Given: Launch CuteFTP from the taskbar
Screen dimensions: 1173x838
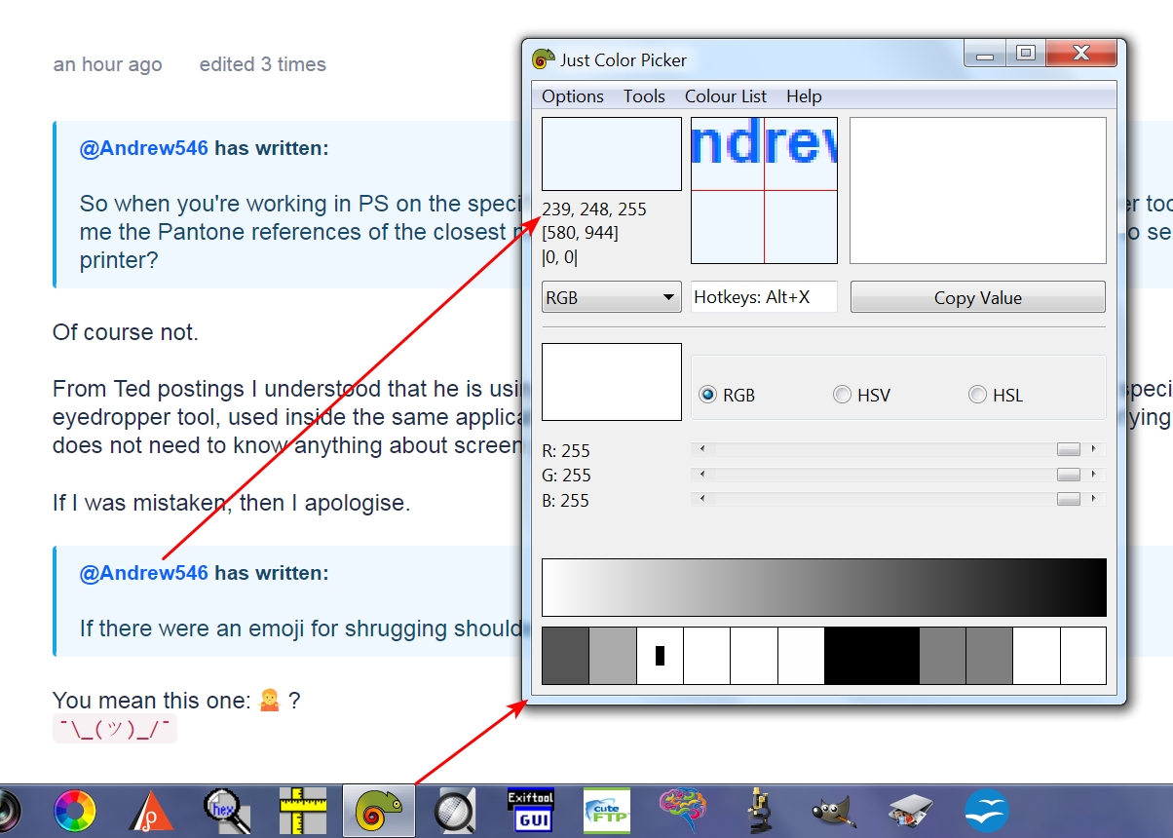Looking at the screenshot, I should tap(606, 811).
